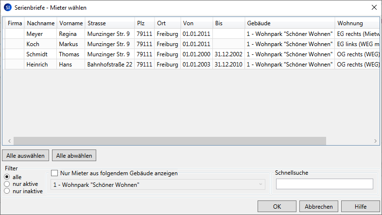Click into the Schnellsuche text field
The width and height of the screenshot is (382, 215).
pyautogui.click(x=324, y=184)
